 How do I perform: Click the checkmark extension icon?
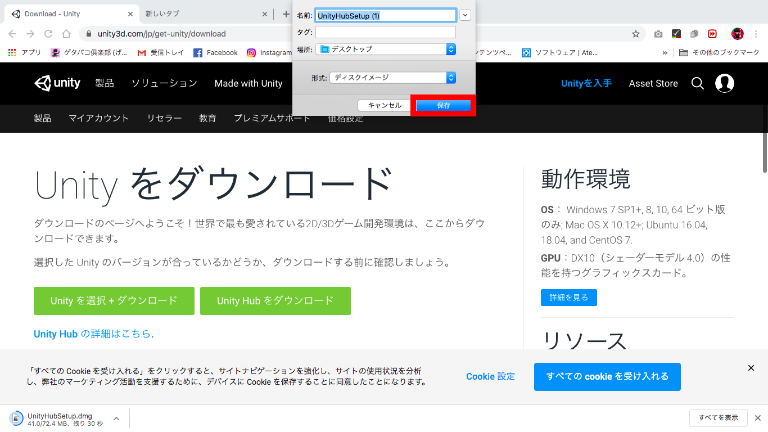tap(676, 34)
